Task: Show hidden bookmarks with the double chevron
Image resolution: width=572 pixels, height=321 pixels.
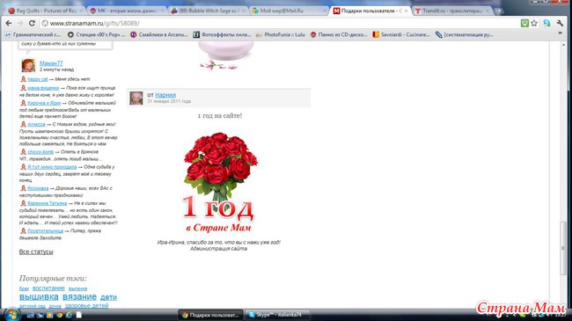Action: point(560,33)
